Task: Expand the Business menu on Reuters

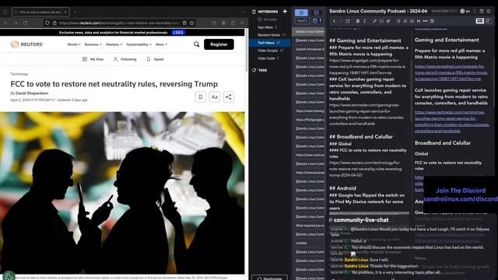Action: pos(93,44)
